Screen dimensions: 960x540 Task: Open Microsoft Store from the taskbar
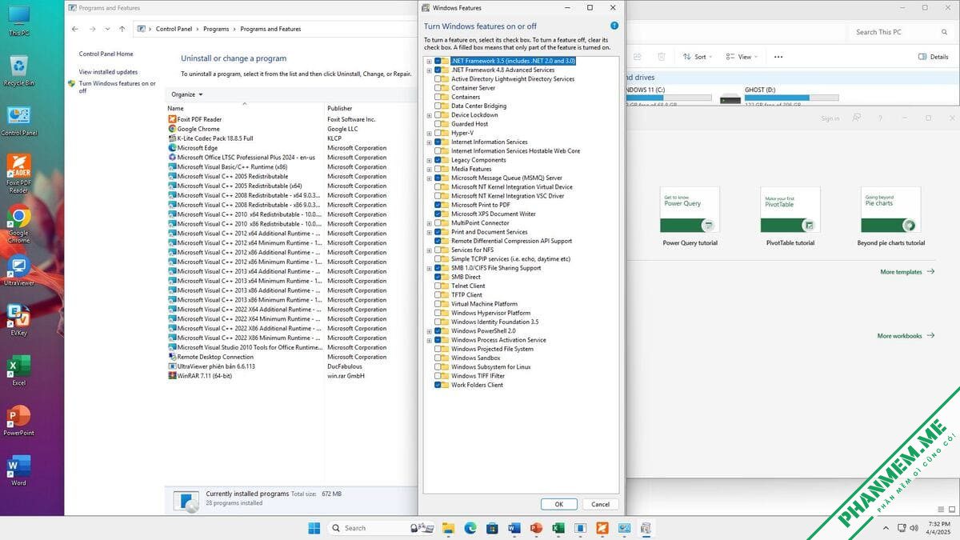click(492, 528)
